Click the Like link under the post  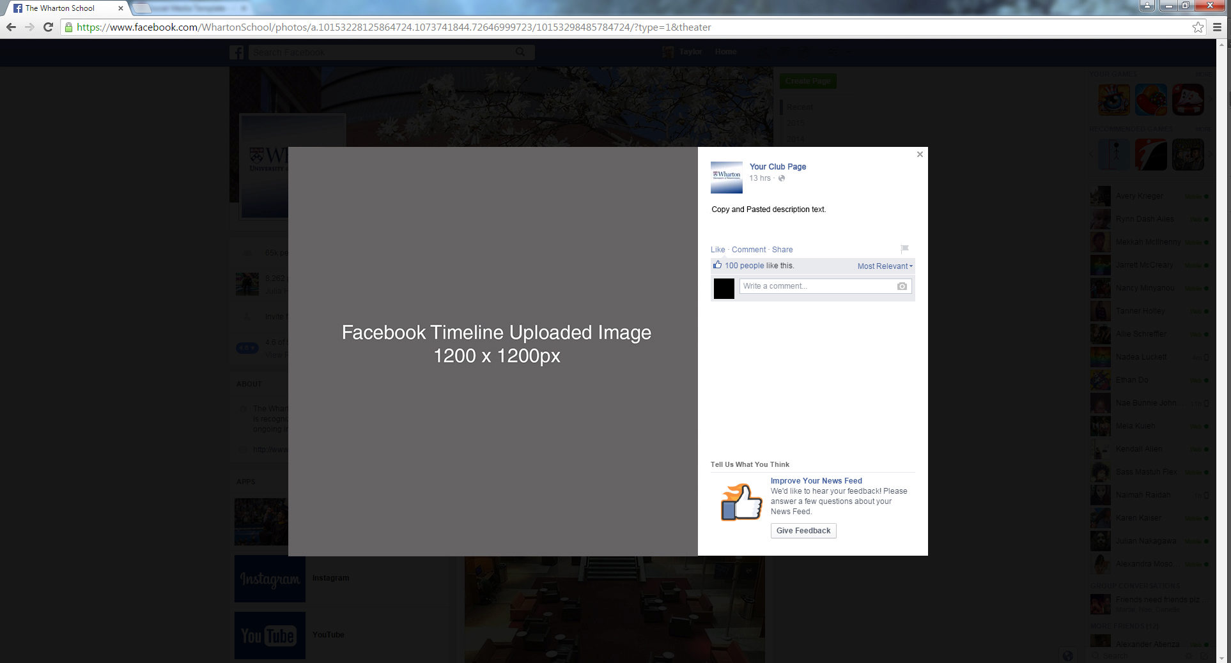click(x=718, y=250)
